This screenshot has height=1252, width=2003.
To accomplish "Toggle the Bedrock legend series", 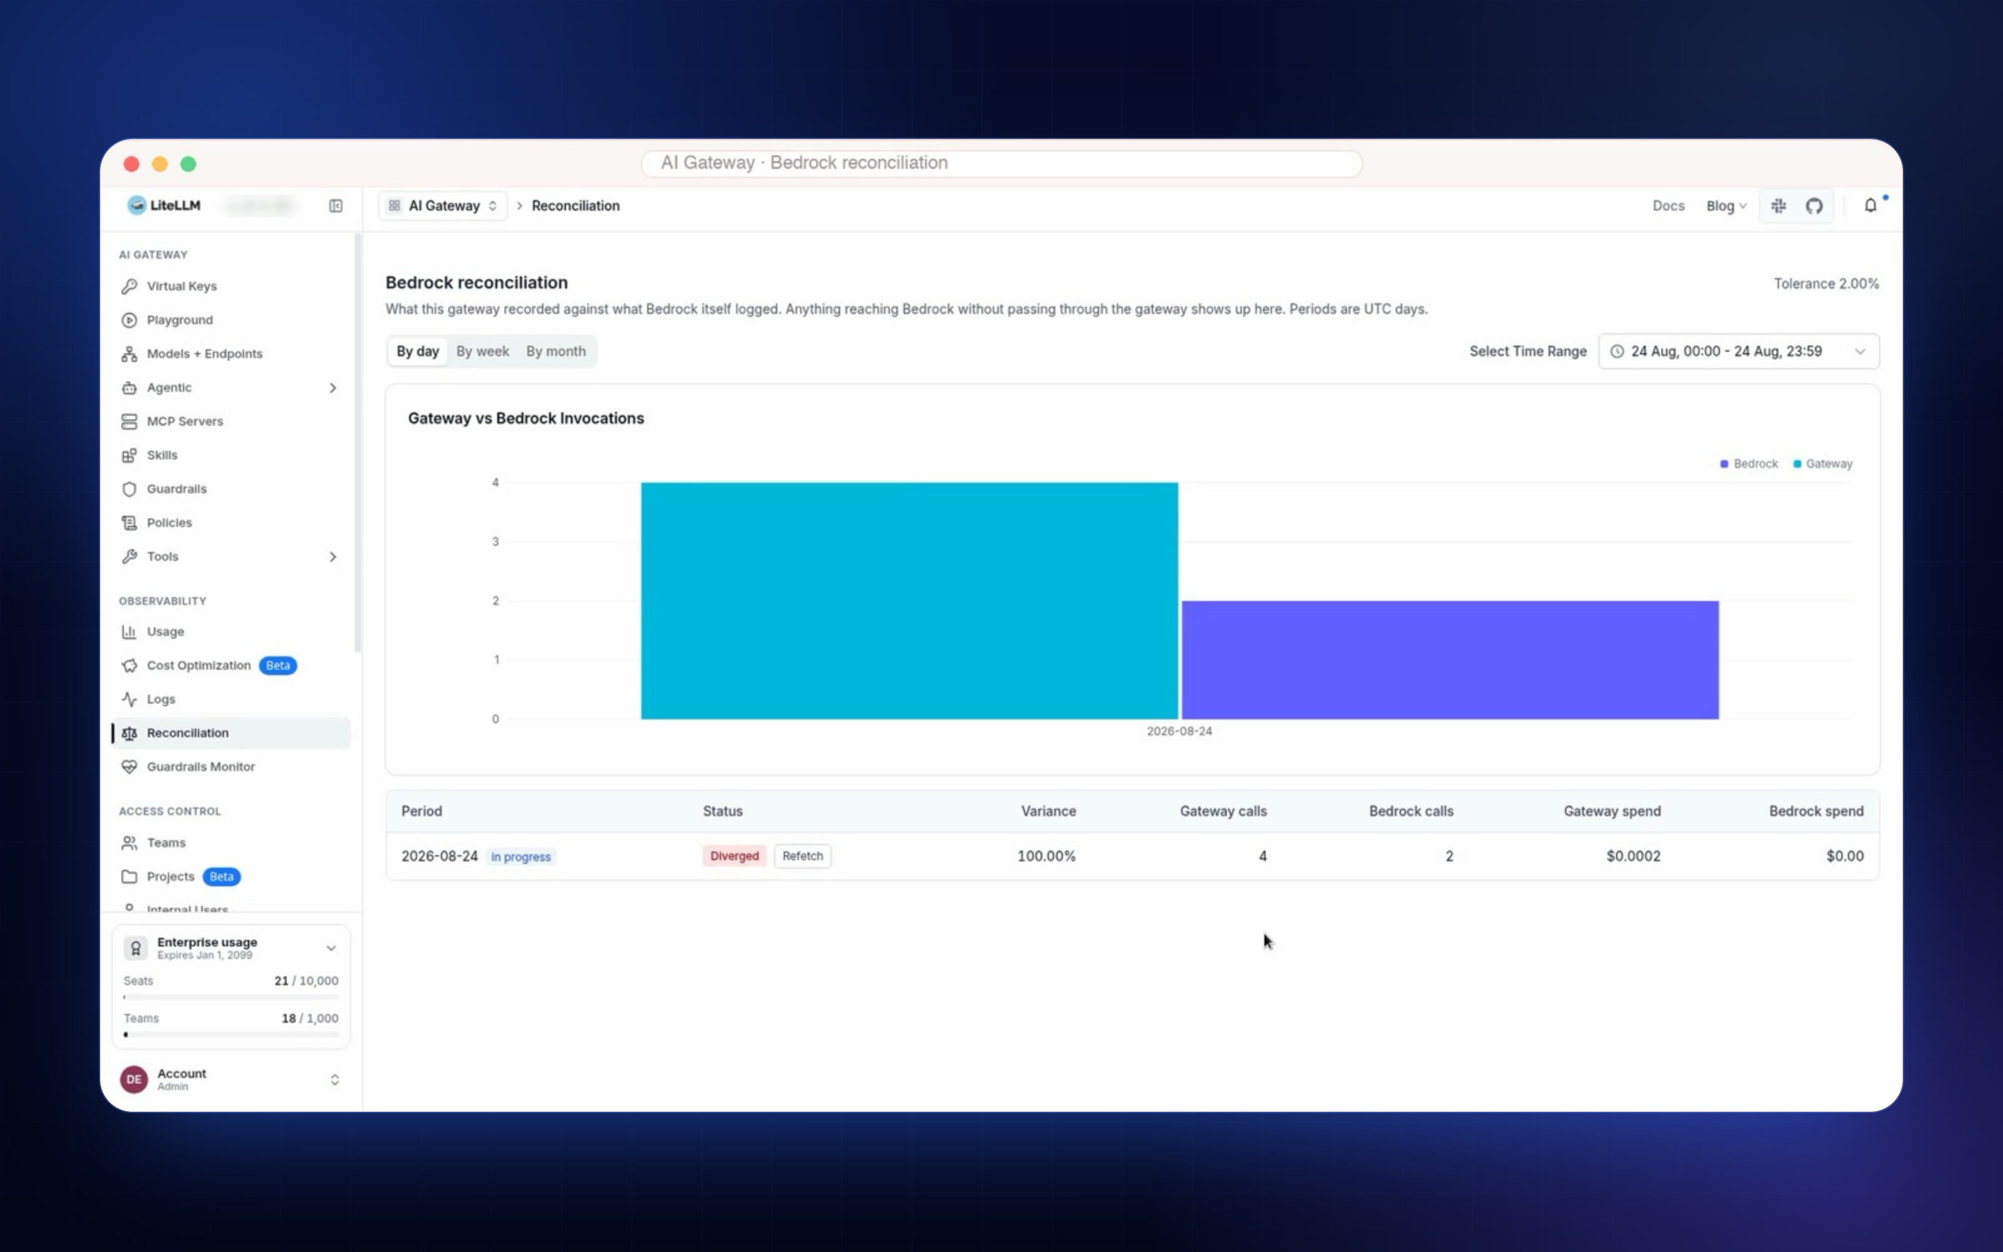I will (1748, 464).
